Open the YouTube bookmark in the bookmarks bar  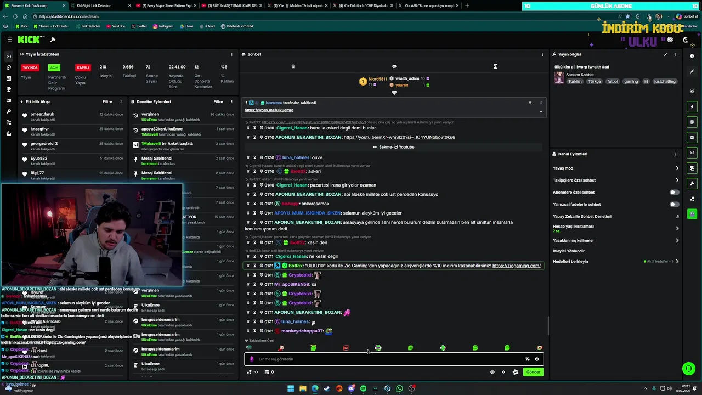pyautogui.click(x=116, y=26)
